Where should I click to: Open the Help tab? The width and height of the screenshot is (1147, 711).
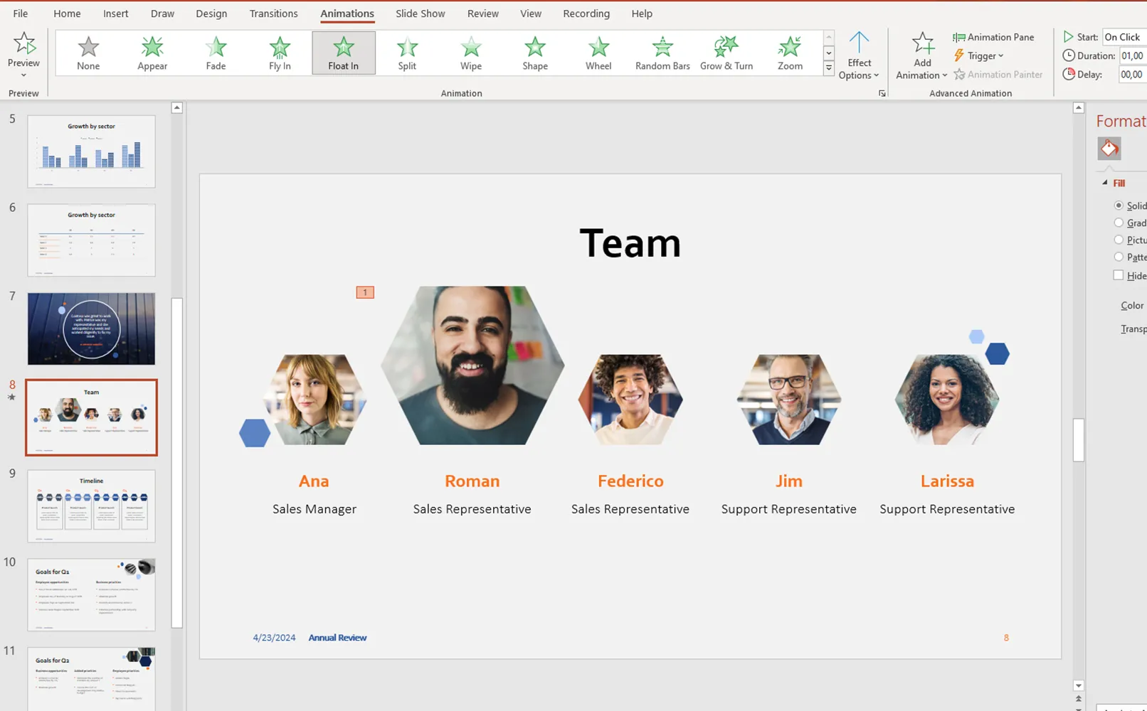[x=641, y=14]
